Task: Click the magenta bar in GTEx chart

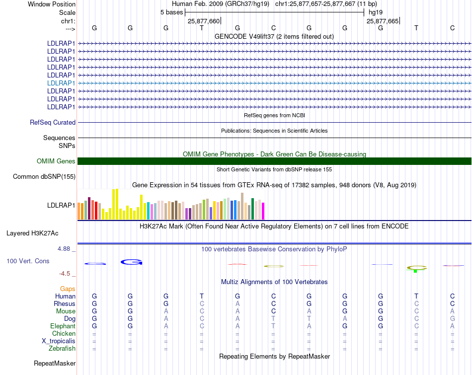Action: click(x=263, y=211)
